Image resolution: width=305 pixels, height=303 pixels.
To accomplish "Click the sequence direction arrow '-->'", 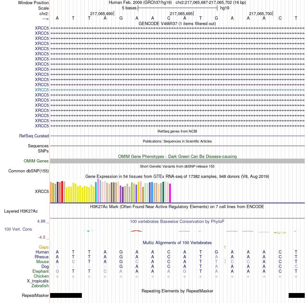I will pyautogui.click(x=46, y=19).
